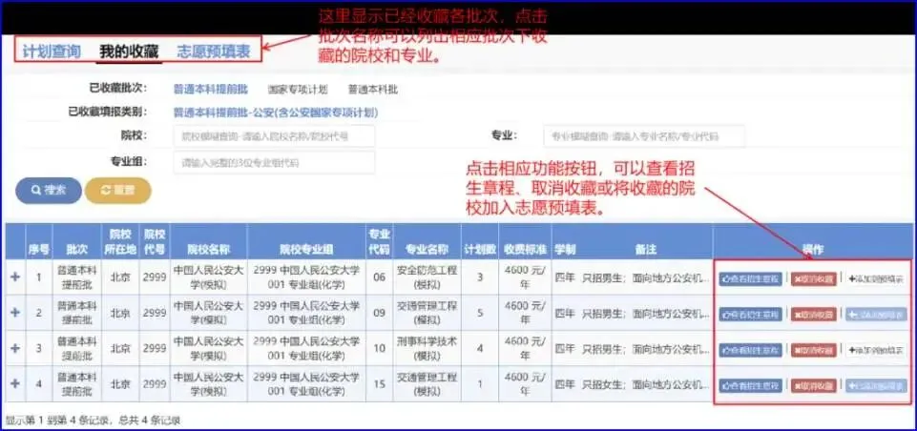Image resolution: width=917 pixels, height=431 pixels.
Task: Open the 计划查询 tab
Action: tap(52, 51)
